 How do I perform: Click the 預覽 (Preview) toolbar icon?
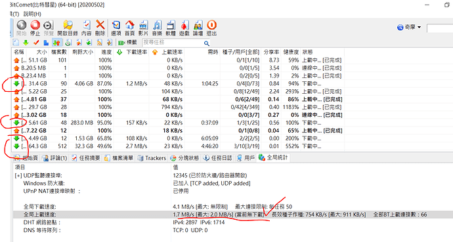click(x=49, y=28)
